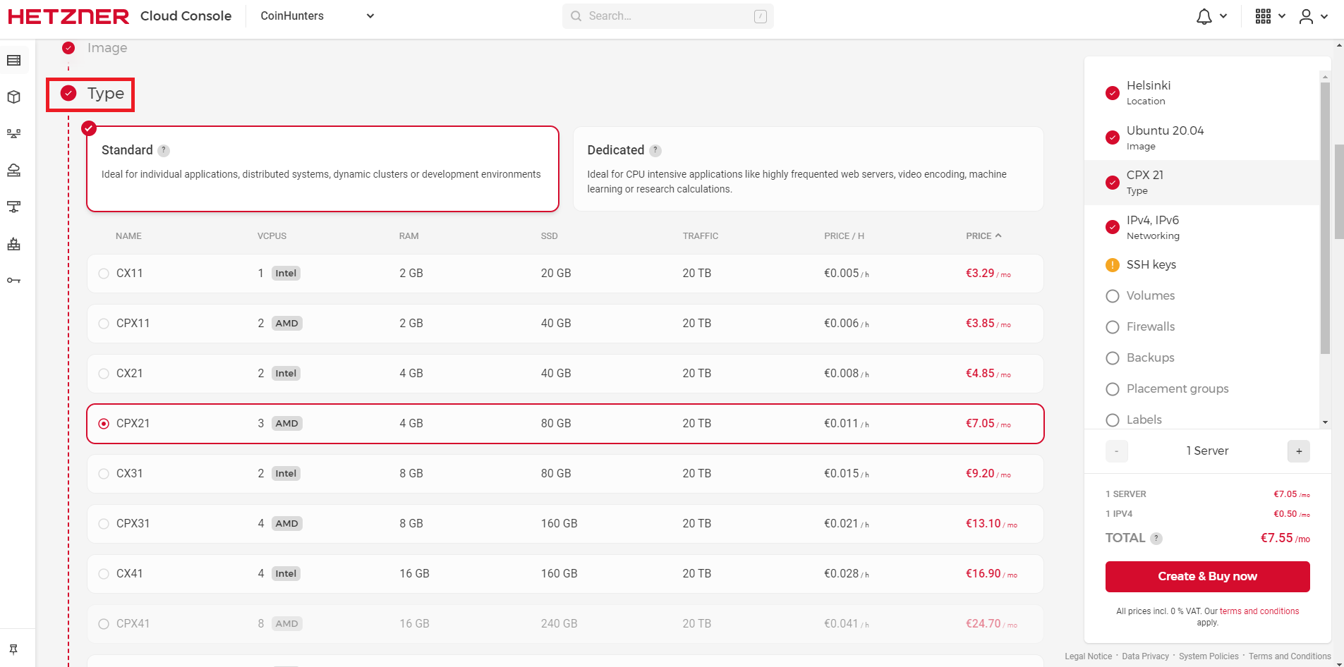Open the cube-shaped Volumes icon in sidebar
1344x667 pixels.
pyautogui.click(x=14, y=97)
